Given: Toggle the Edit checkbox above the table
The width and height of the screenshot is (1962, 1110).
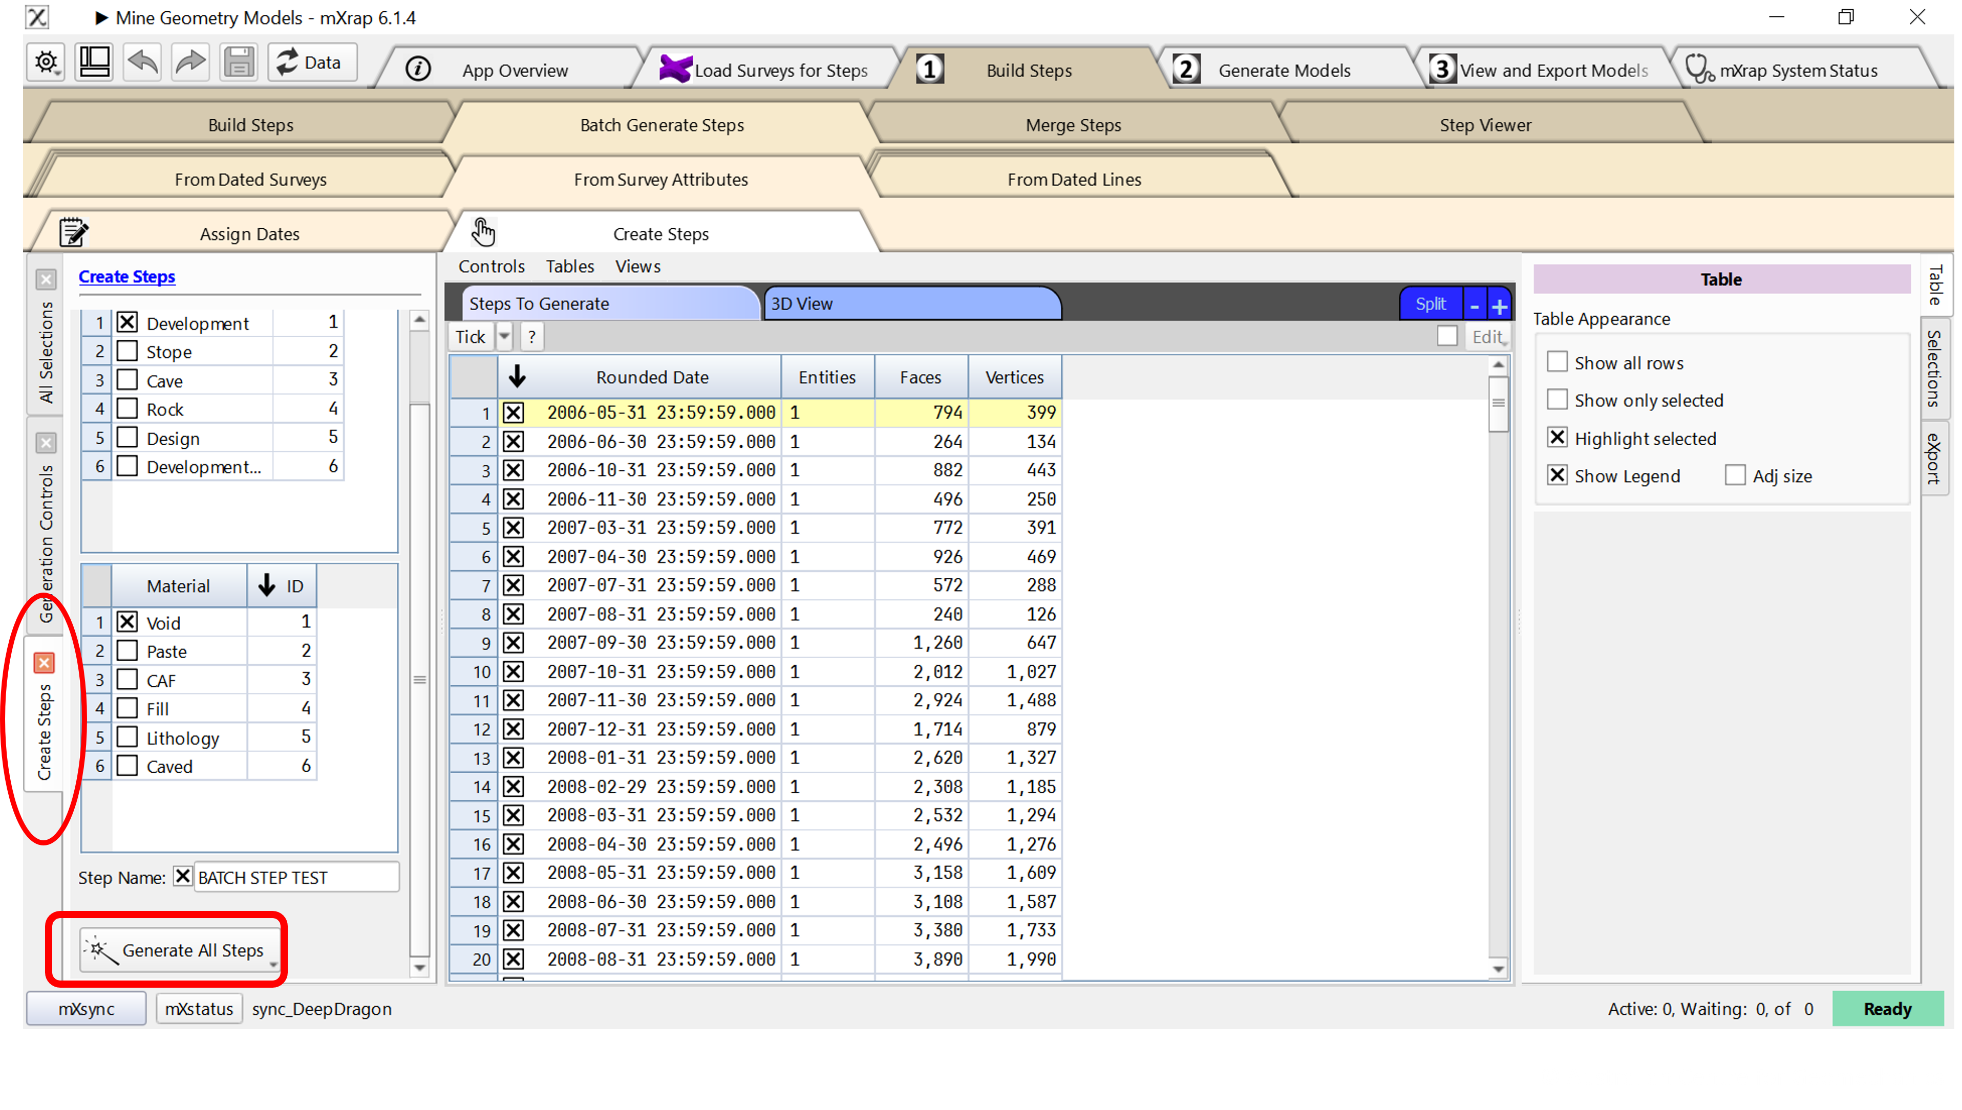Looking at the screenshot, I should tap(1446, 336).
